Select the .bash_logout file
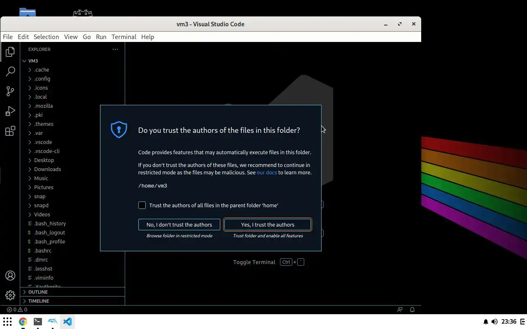This screenshot has width=527, height=329. pos(72,233)
